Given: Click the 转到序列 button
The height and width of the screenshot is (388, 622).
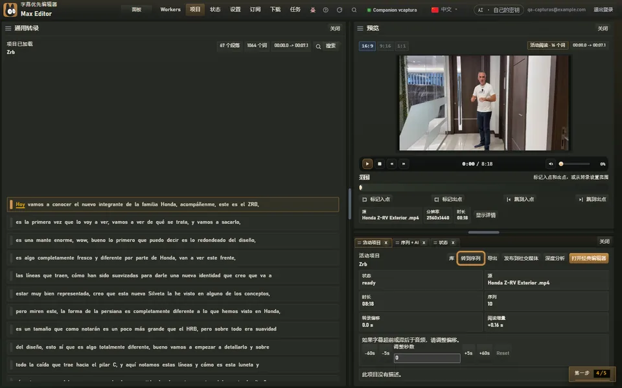Looking at the screenshot, I should coord(470,258).
